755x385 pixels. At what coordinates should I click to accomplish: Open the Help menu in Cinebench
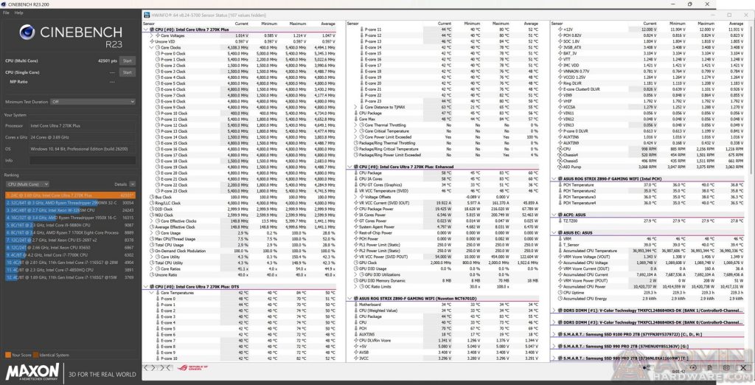[x=18, y=13]
